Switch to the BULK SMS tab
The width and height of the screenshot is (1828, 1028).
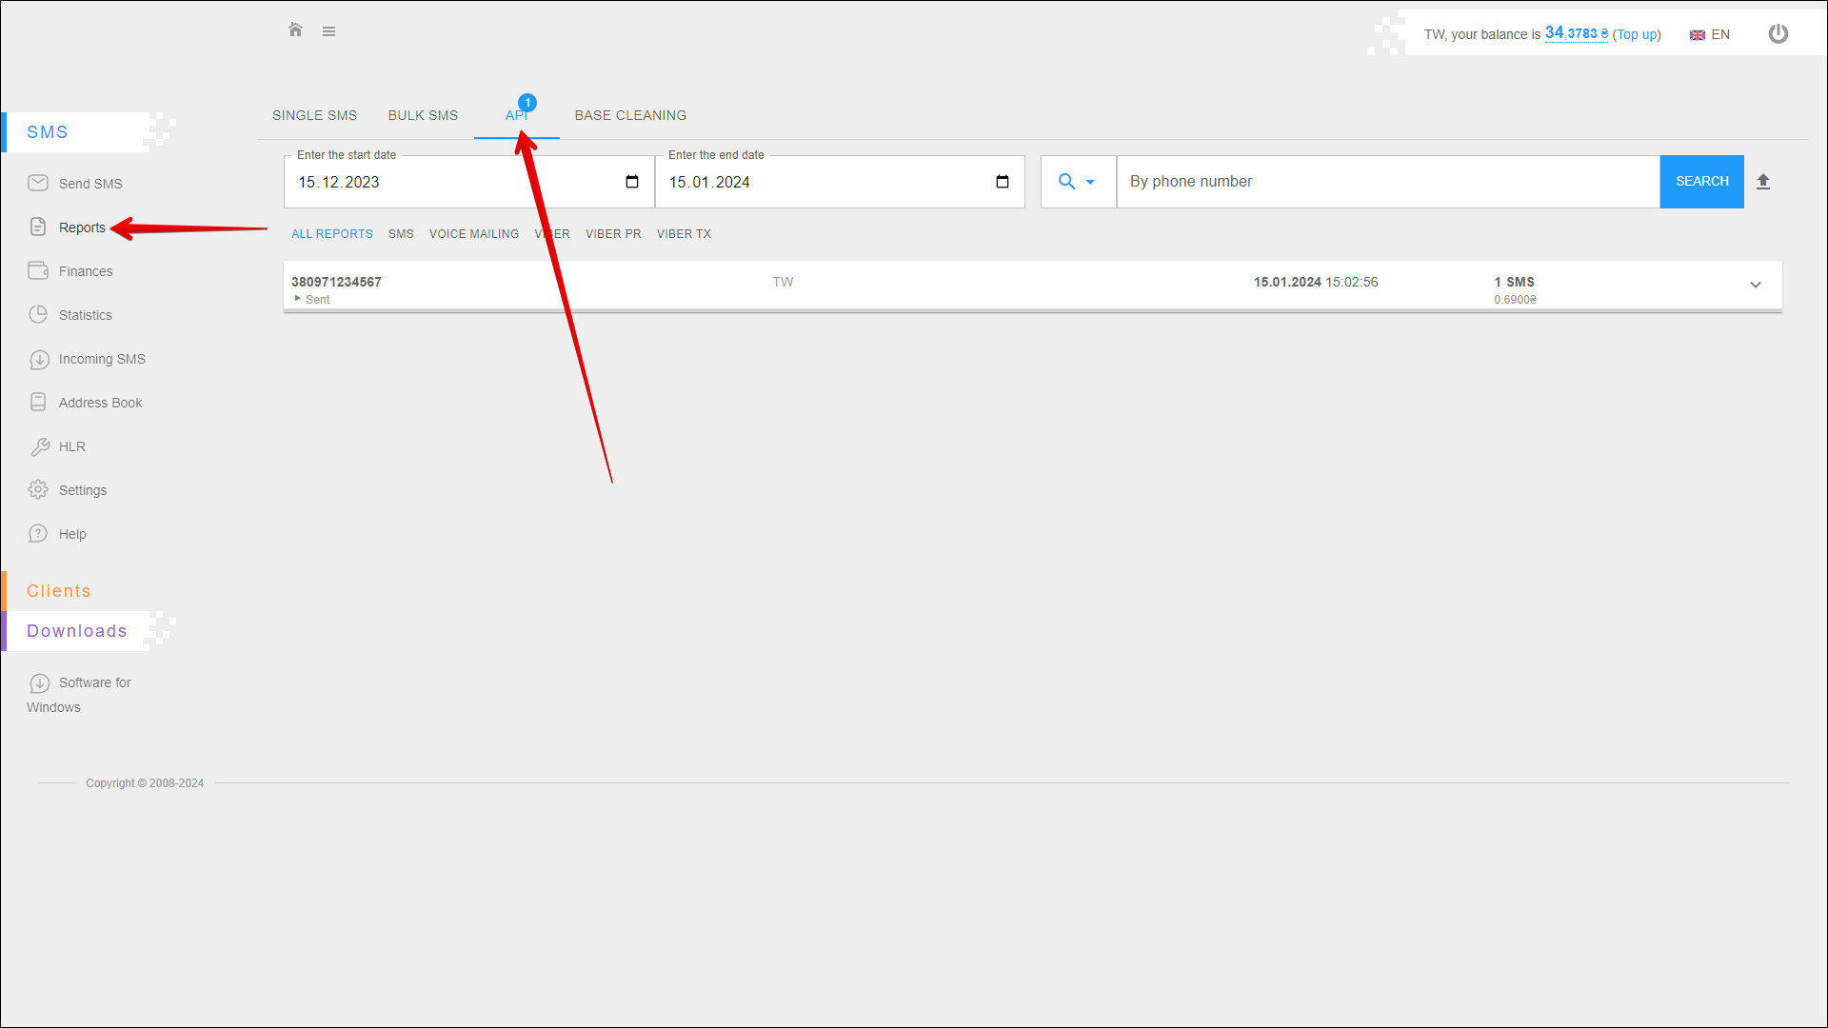click(x=423, y=115)
